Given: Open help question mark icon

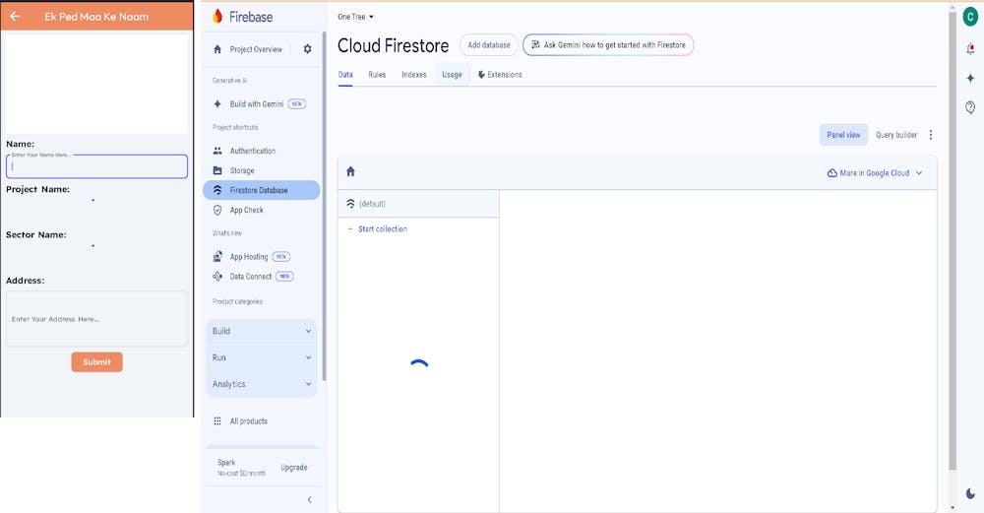Looking at the screenshot, I should tap(970, 107).
